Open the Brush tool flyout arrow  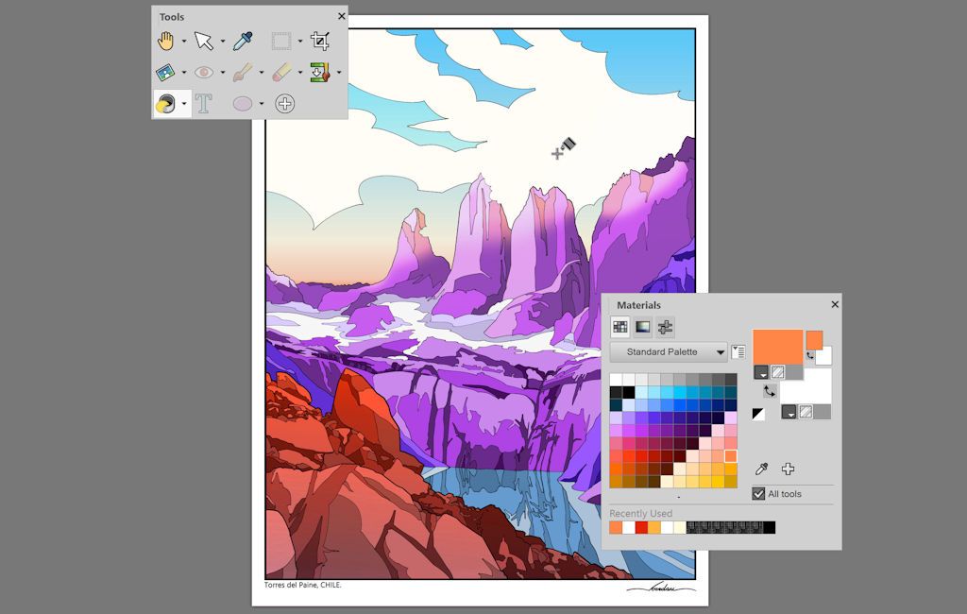click(263, 72)
